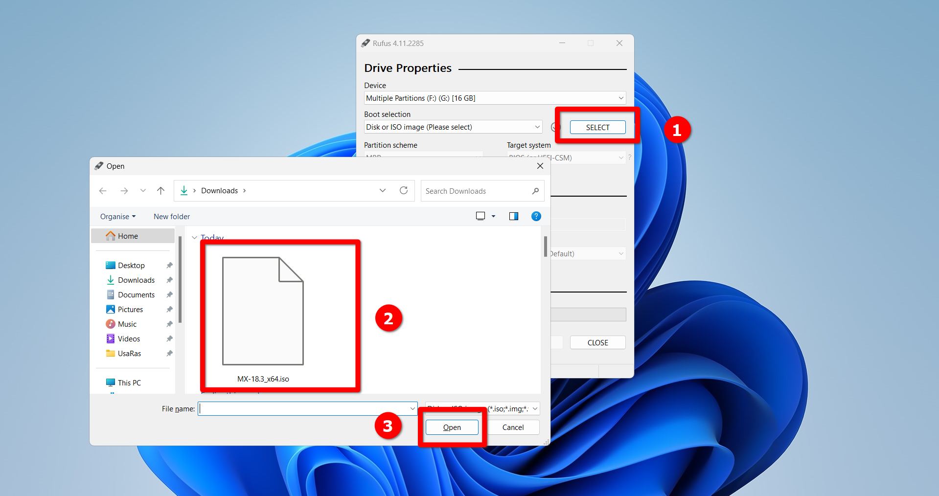Click the change view layout icon
The width and height of the screenshot is (939, 496).
[481, 216]
